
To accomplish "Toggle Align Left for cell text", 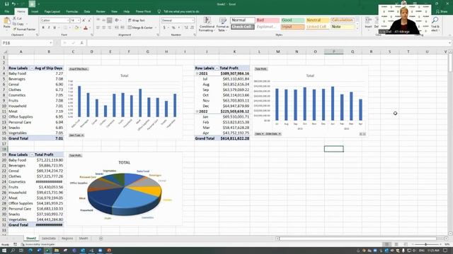I will point(98,28).
